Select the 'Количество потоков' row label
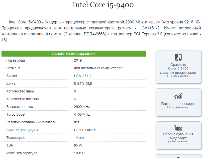 pos(22,99)
